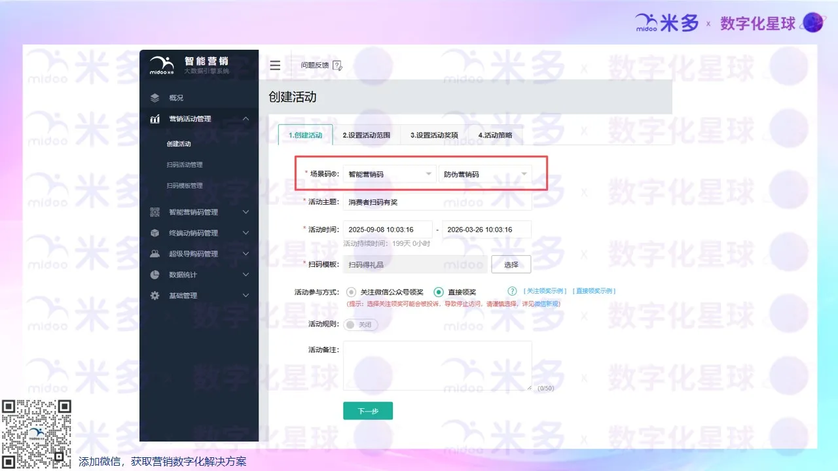Select the bar chart icon beside 营销活动管理

tap(155, 118)
